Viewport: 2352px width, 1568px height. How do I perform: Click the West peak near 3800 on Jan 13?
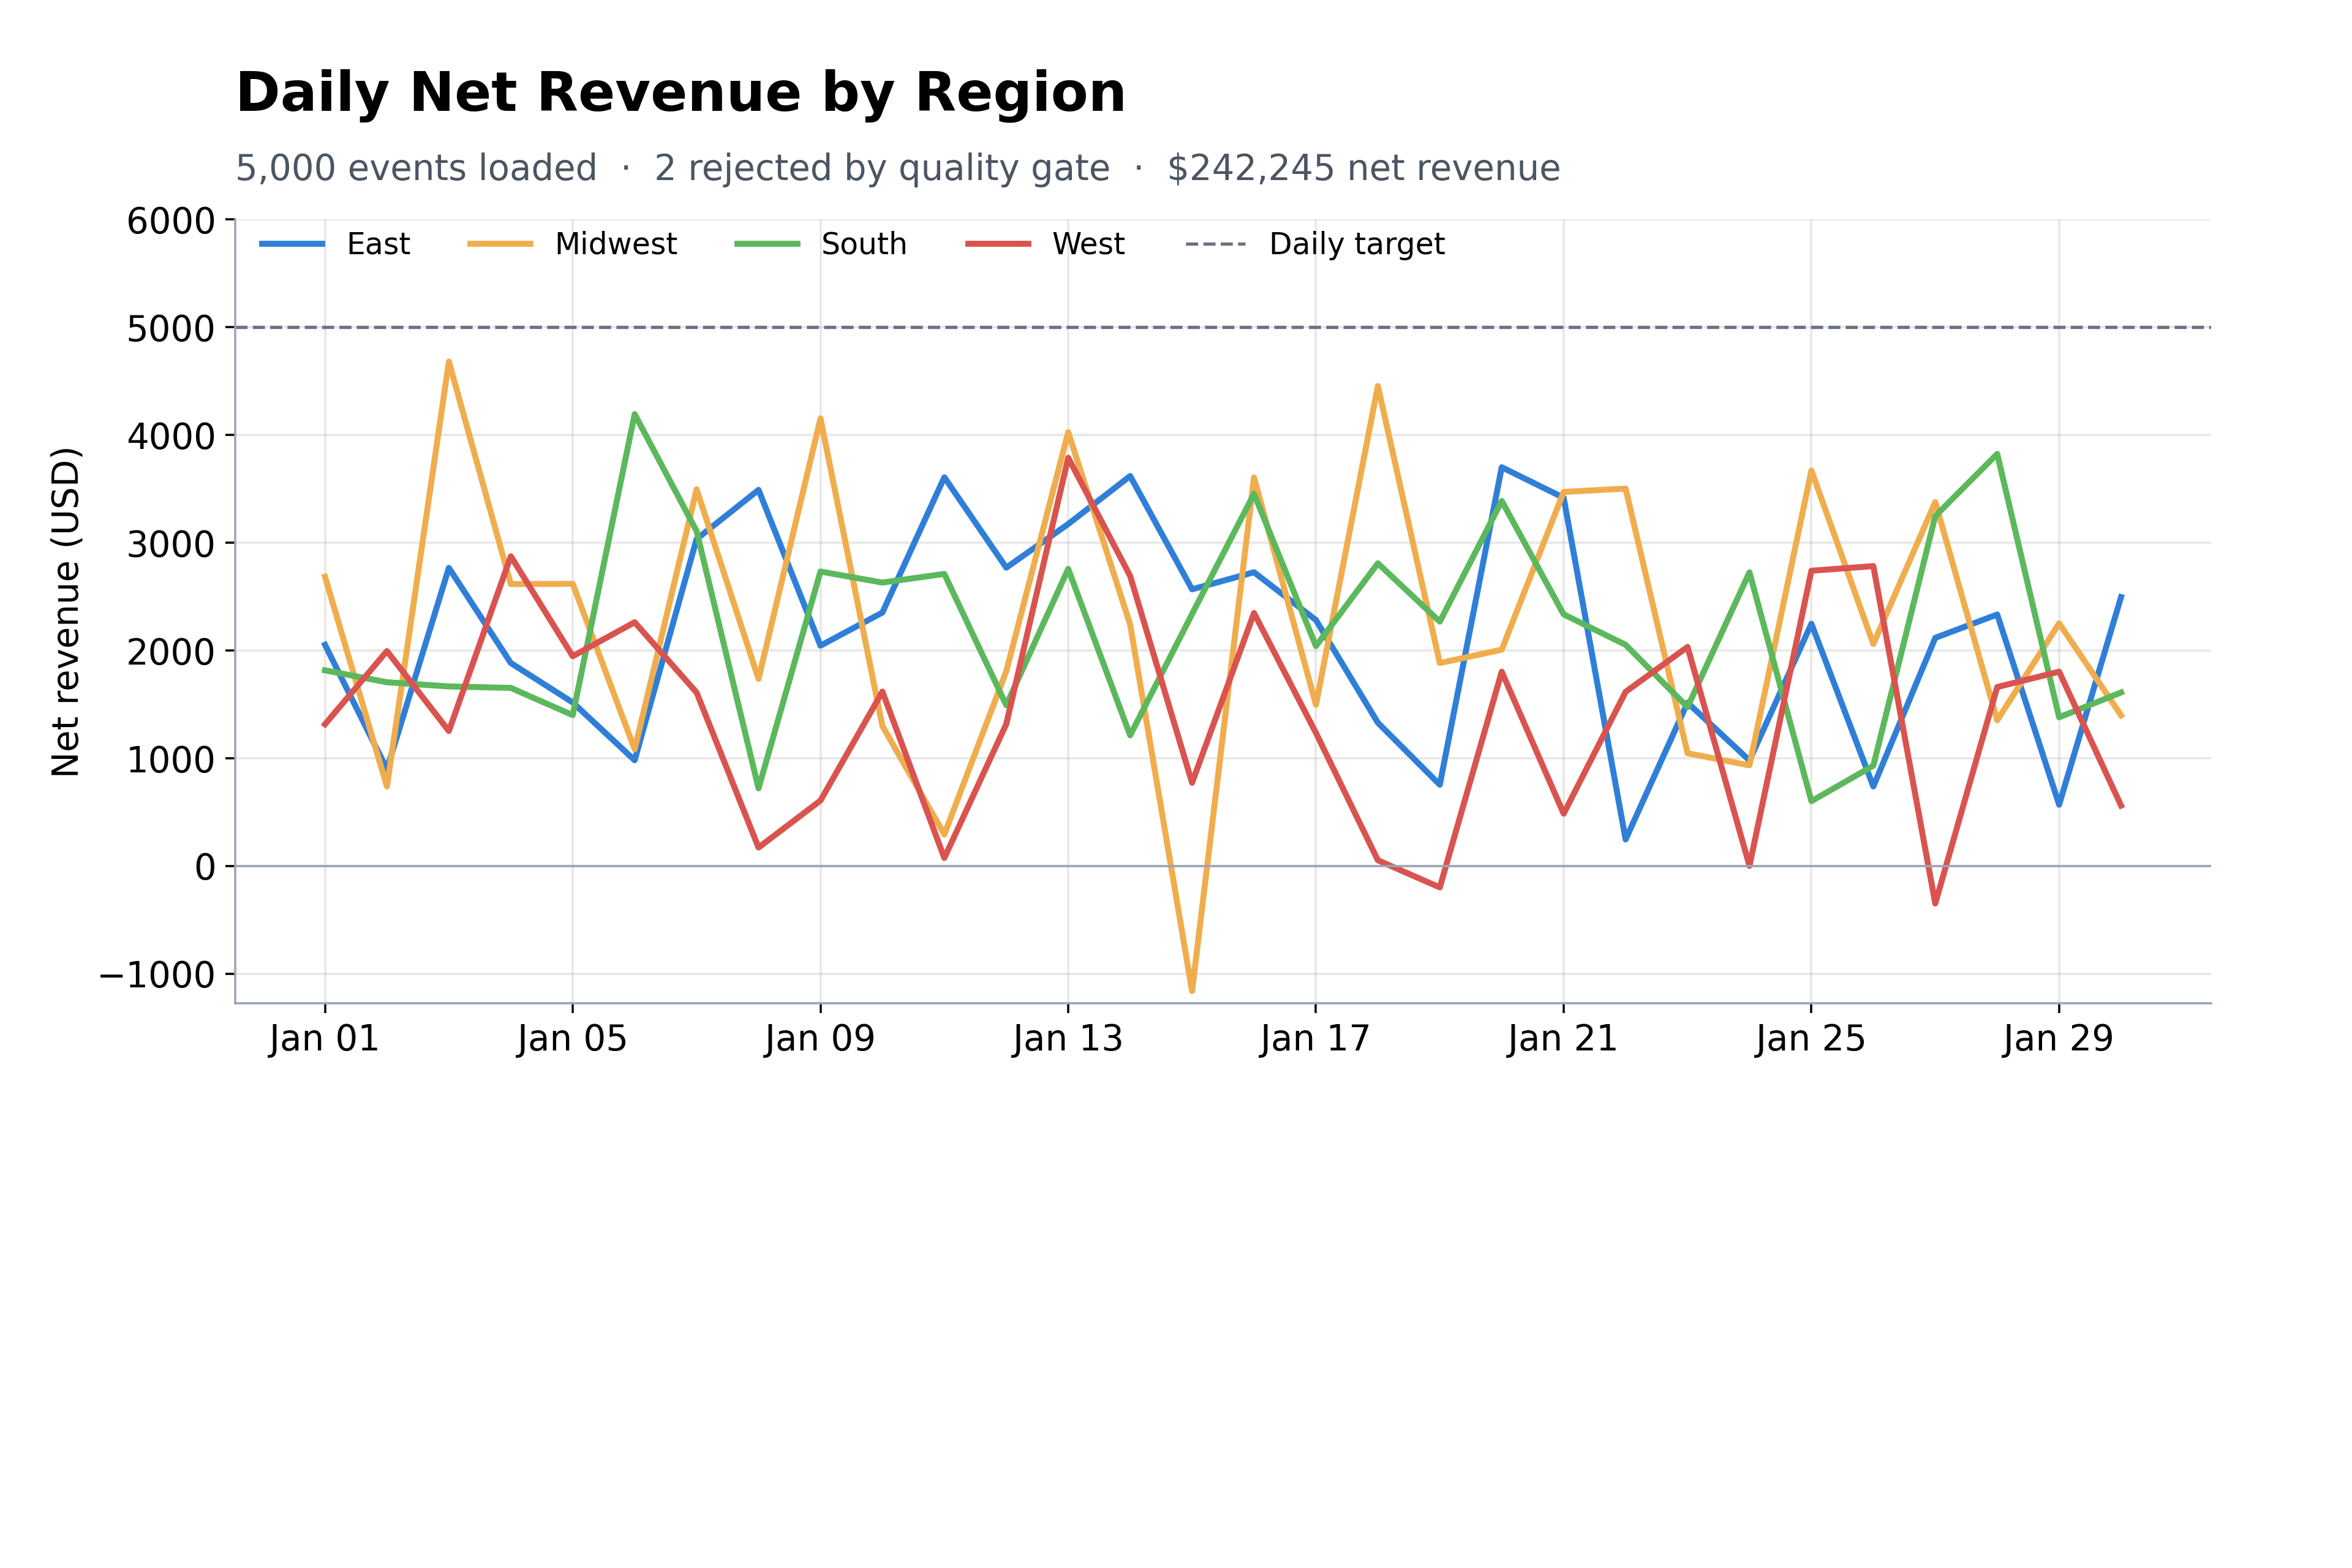click(x=1068, y=458)
